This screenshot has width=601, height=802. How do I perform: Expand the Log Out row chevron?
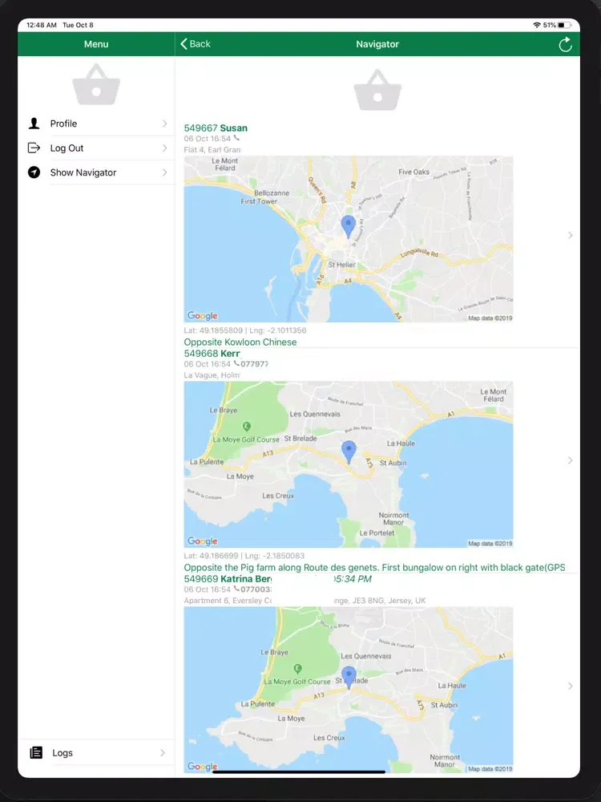pyautogui.click(x=164, y=148)
